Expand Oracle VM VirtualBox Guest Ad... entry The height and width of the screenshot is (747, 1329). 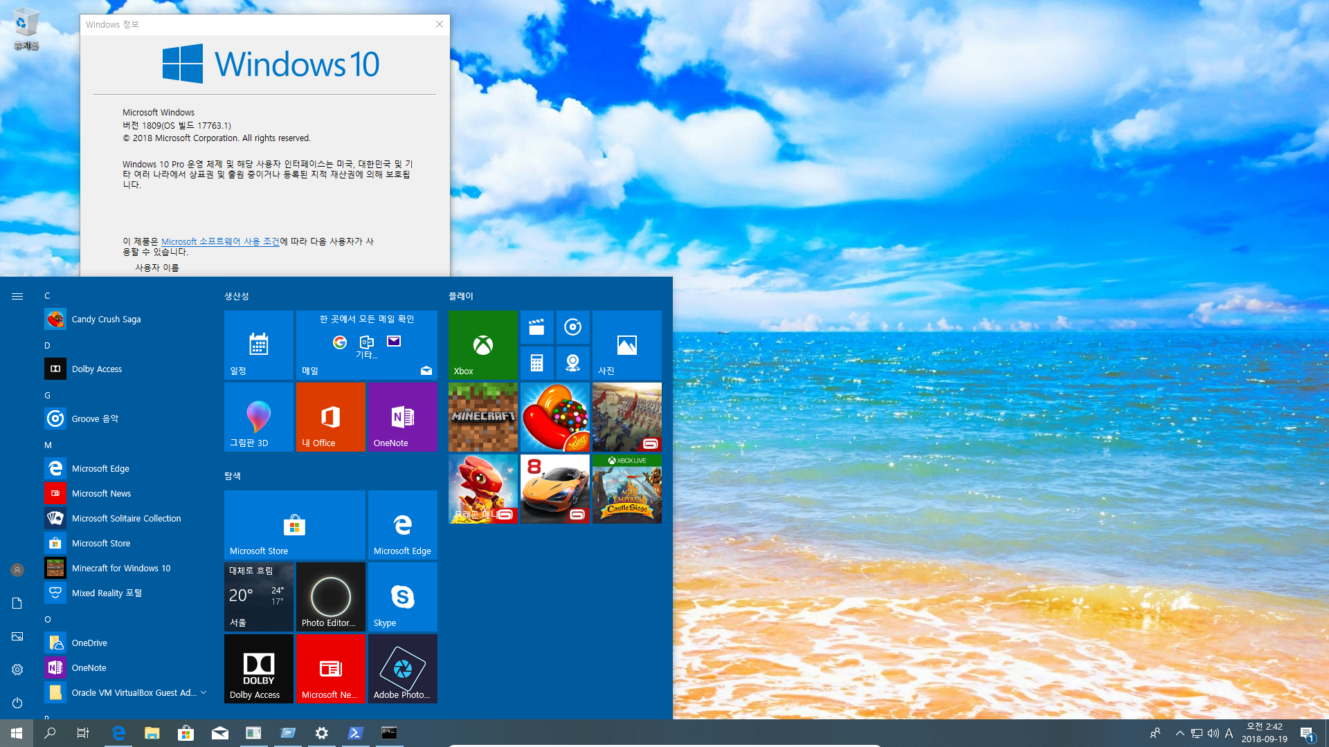click(x=204, y=692)
